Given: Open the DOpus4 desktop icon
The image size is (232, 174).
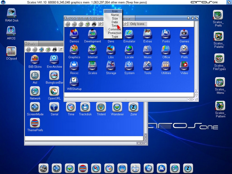Looking at the screenshot, I should [x=11, y=51].
